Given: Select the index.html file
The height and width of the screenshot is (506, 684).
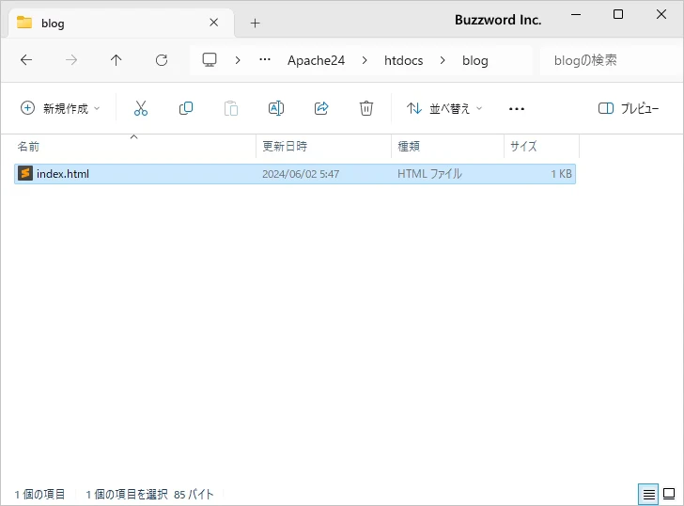Looking at the screenshot, I should [63, 174].
